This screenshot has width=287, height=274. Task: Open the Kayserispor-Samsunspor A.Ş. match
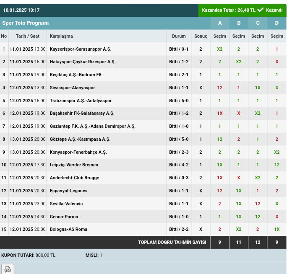click(x=81, y=49)
